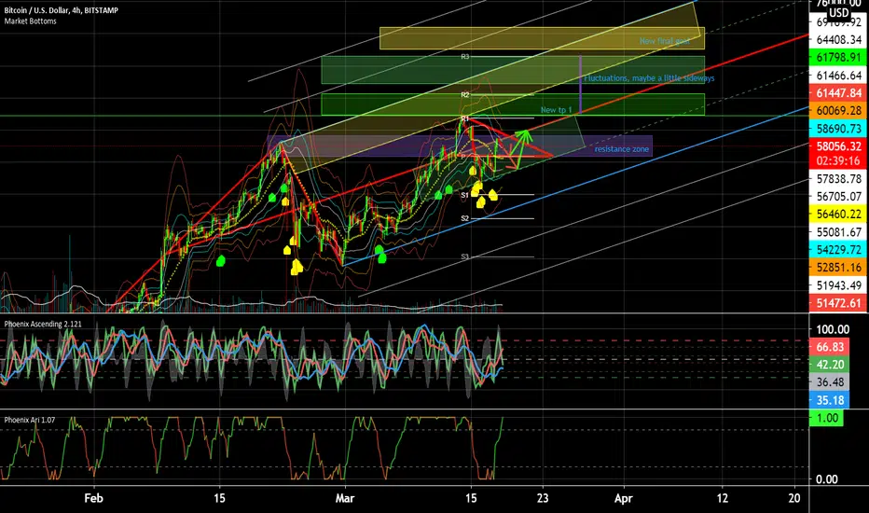The width and height of the screenshot is (869, 513).
Task: Select the gray 36.48 oscillator value
Action: 830,382
